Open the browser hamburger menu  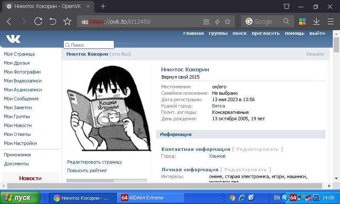(x=331, y=21)
